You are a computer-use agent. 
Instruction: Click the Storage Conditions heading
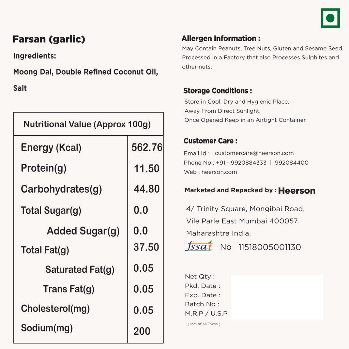coord(217,91)
